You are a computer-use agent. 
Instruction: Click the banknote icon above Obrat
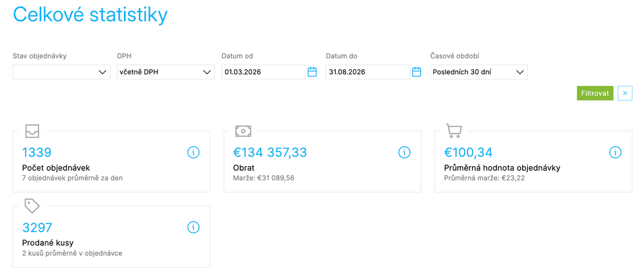coord(243,131)
